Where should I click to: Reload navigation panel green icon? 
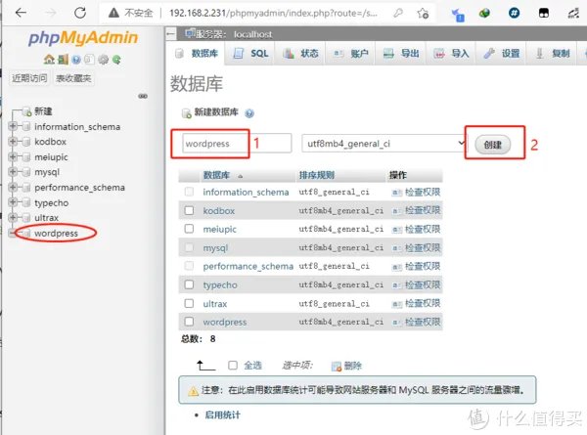pos(116,59)
